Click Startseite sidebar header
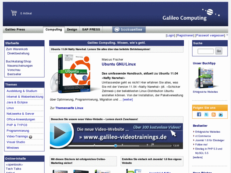231x173 pixels. [x=24, y=43]
